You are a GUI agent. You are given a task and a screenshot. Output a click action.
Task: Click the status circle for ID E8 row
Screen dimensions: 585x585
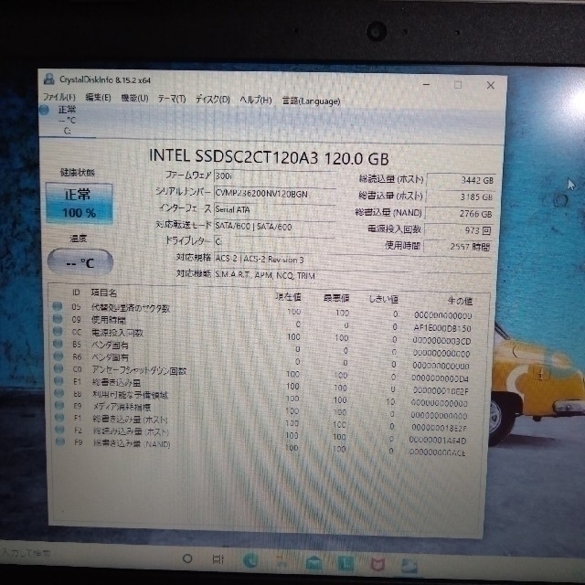(58, 393)
